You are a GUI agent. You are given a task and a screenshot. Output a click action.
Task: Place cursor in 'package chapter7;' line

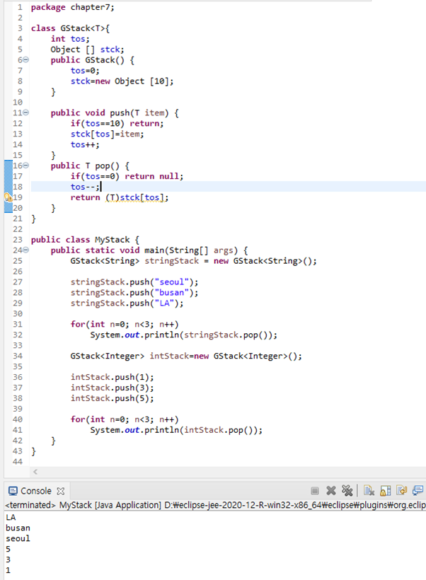(x=73, y=7)
